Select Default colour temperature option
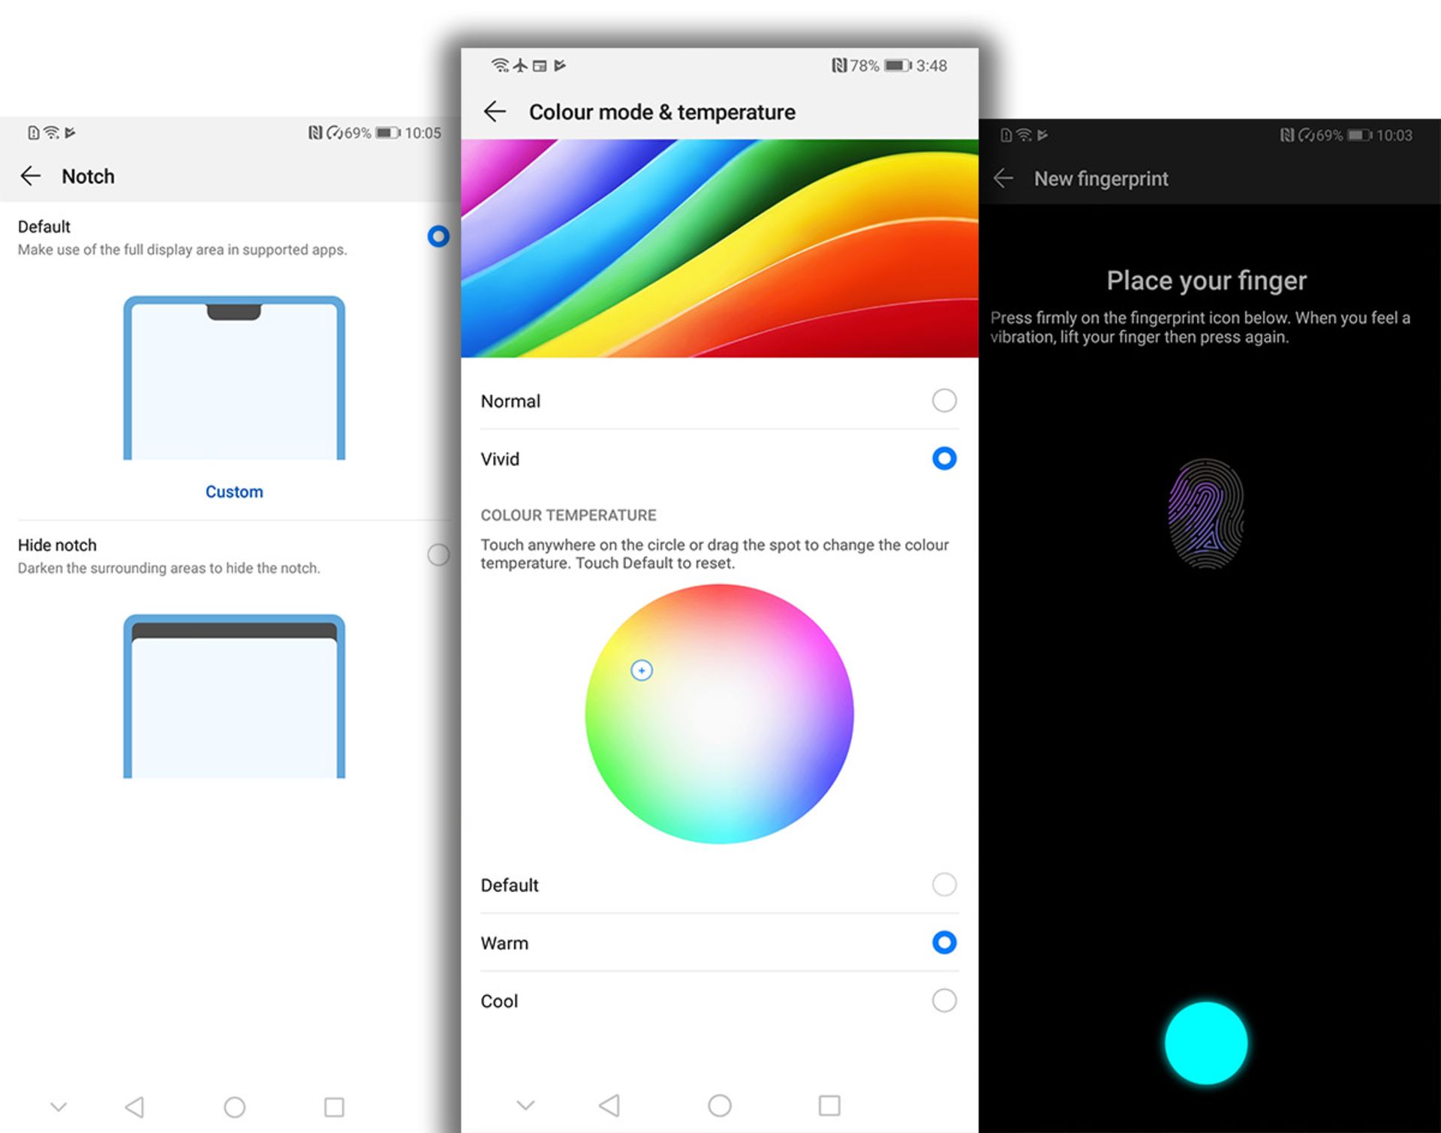The height and width of the screenshot is (1133, 1441). 943,885
